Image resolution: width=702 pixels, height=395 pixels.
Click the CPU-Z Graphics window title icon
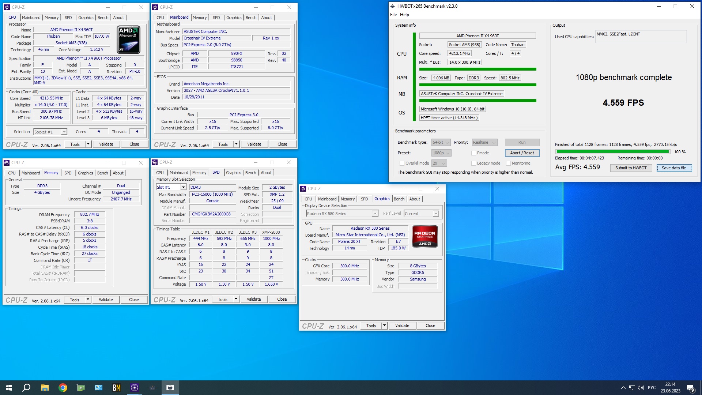[x=303, y=189]
